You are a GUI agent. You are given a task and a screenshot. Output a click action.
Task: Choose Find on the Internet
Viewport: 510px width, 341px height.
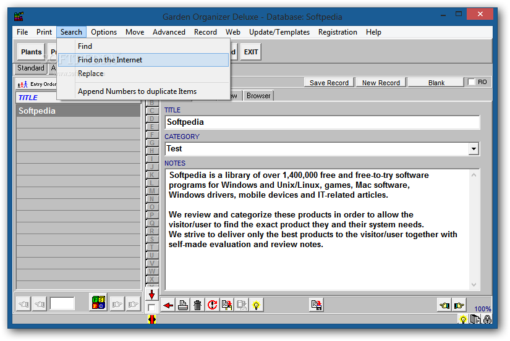click(x=143, y=60)
